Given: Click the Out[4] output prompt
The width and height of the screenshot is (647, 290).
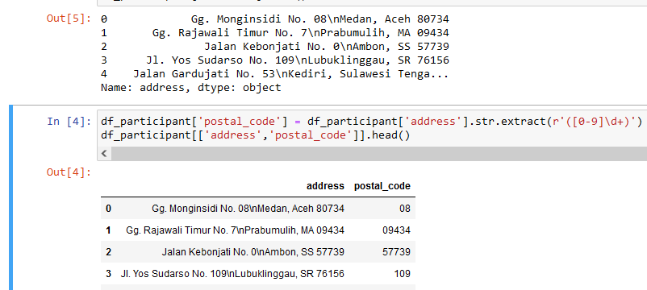Looking at the screenshot, I should (x=69, y=172).
